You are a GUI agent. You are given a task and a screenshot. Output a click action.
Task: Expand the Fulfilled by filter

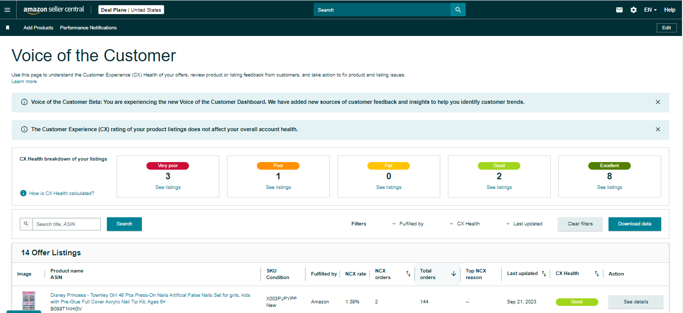(408, 224)
